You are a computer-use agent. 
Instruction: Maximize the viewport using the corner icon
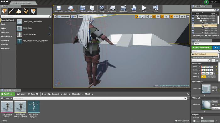point(188,17)
